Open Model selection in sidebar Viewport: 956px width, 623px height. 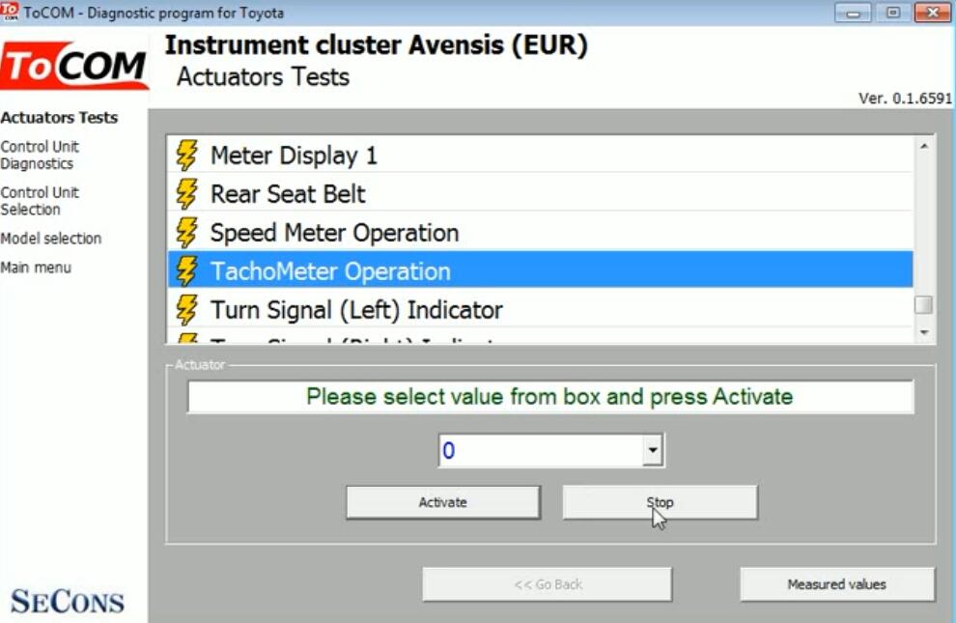tap(50, 239)
